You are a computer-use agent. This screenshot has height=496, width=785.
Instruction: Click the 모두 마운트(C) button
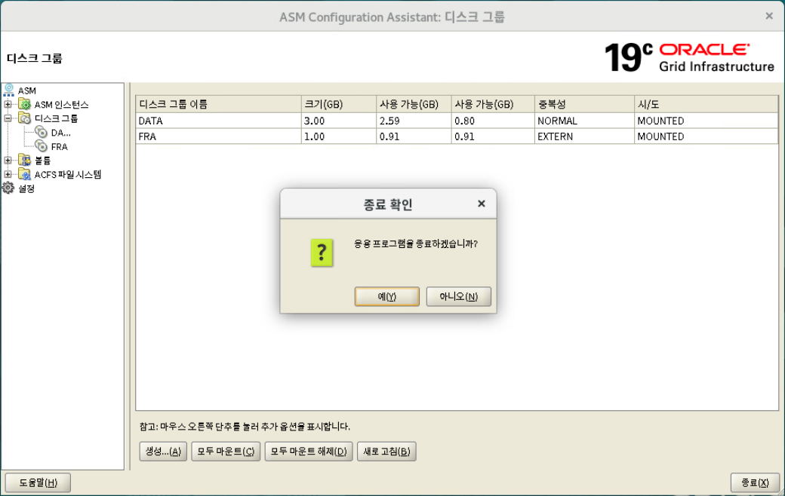click(x=226, y=451)
